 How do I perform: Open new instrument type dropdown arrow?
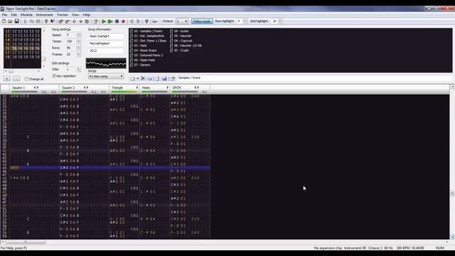pos(137,78)
